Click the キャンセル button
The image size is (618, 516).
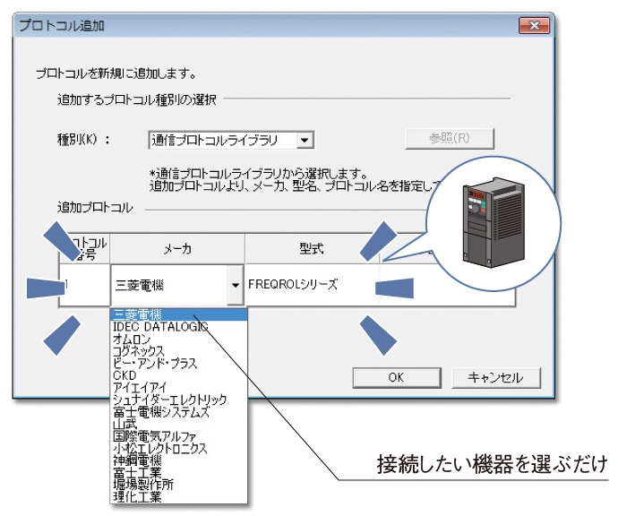click(x=494, y=377)
